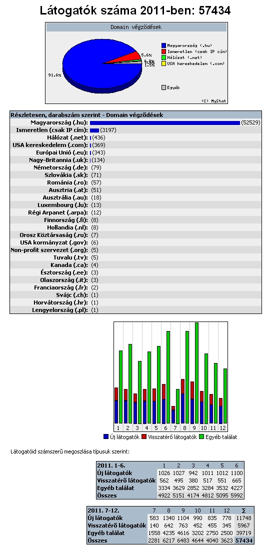Click the 'Ausztria (.at):' row label
This screenshot has width=270, height=550.
pyautogui.click(x=68, y=190)
